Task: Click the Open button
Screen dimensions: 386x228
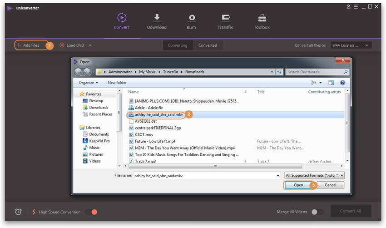Action: [298, 185]
